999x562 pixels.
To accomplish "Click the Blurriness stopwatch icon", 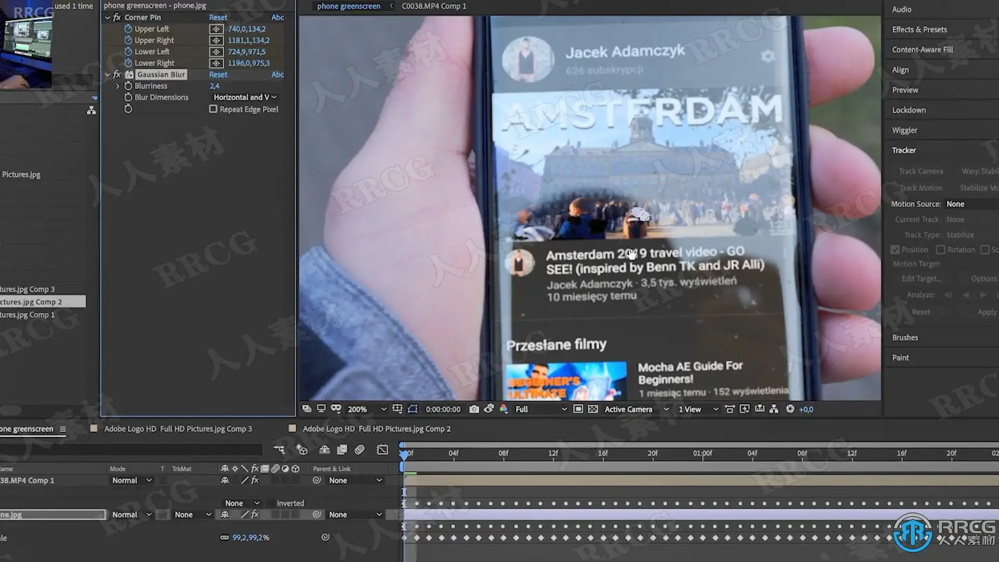I will coord(128,86).
